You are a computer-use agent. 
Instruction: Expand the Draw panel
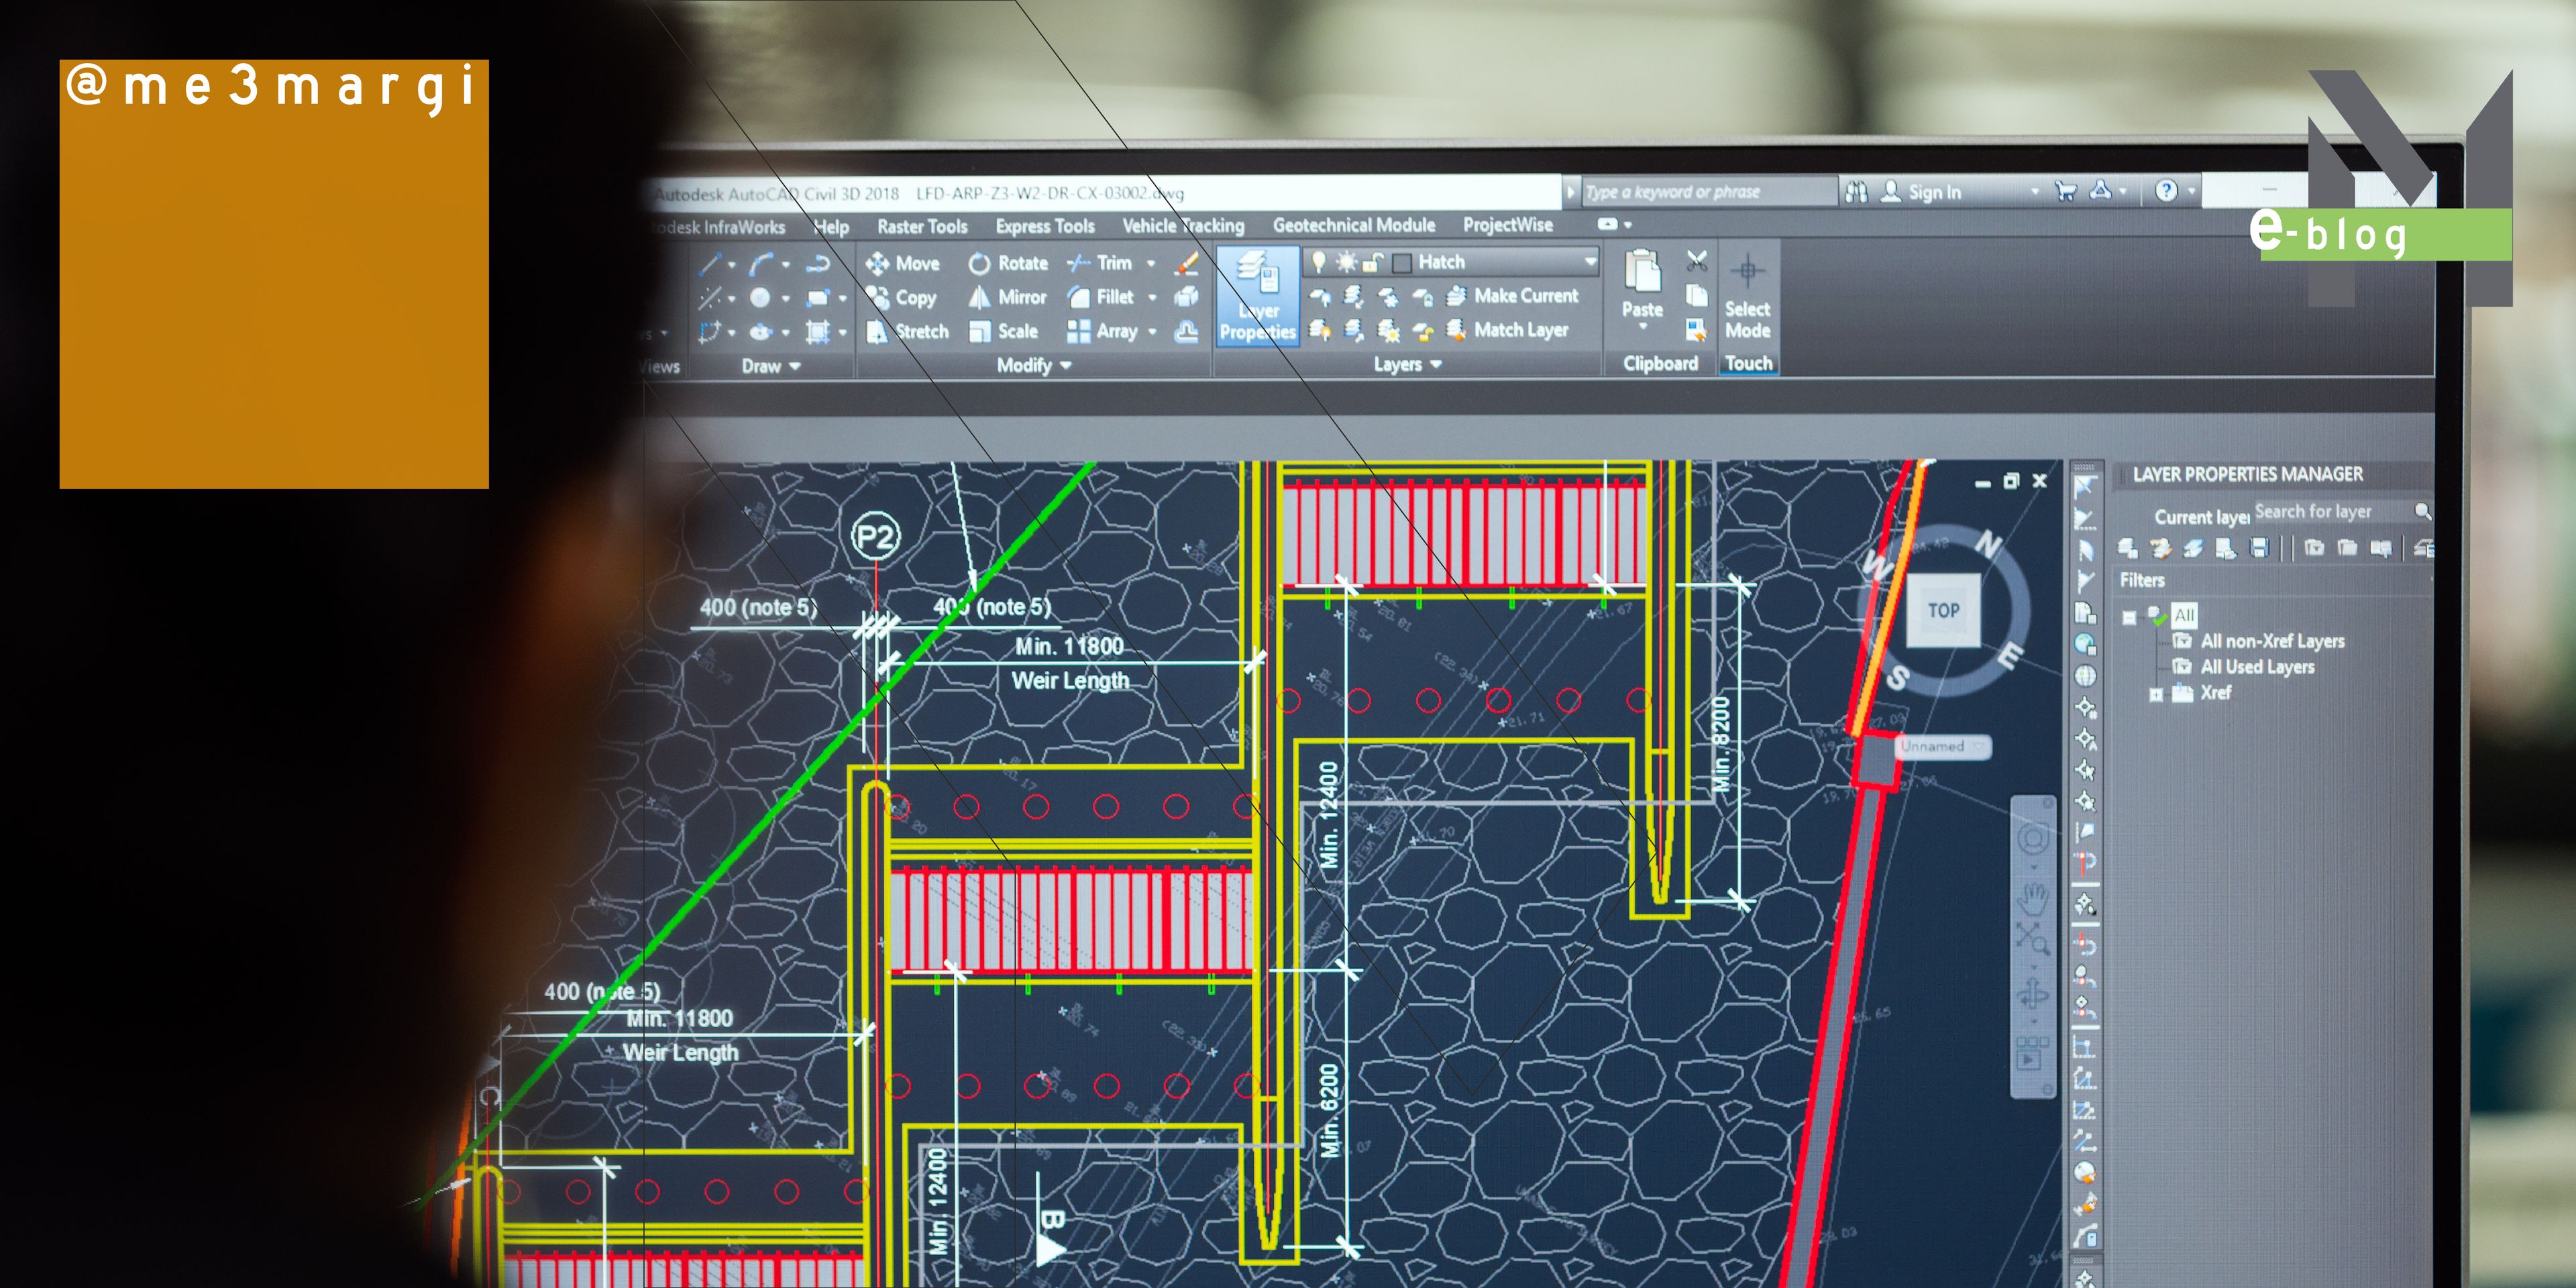(x=771, y=366)
